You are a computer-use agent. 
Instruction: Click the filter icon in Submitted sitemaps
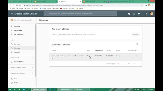point(137,44)
